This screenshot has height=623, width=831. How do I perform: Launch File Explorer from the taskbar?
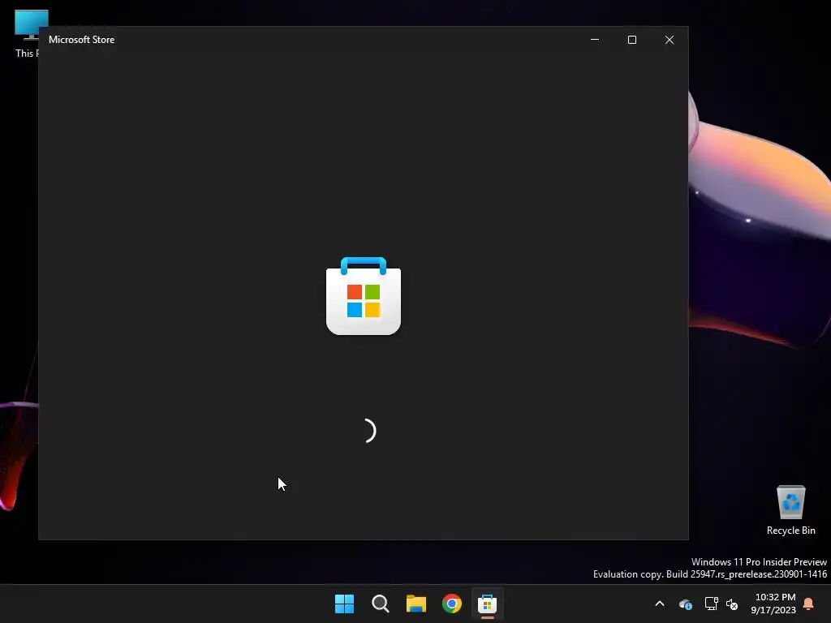pos(416,604)
